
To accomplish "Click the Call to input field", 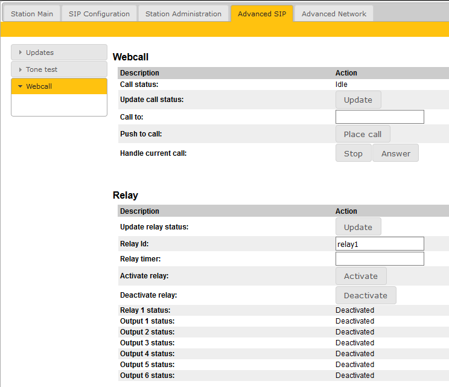I will (x=380, y=117).
